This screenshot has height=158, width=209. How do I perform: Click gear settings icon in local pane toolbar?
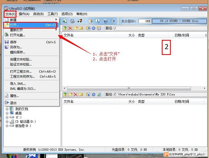[x=94, y=95]
